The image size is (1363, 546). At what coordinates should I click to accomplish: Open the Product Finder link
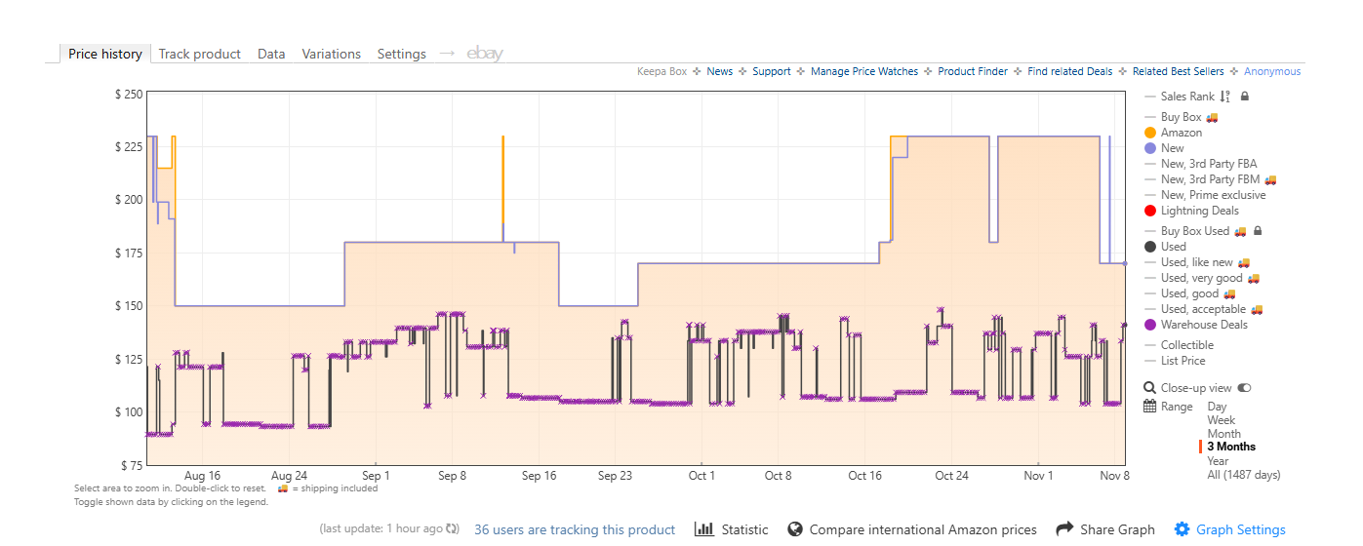pyautogui.click(x=973, y=71)
